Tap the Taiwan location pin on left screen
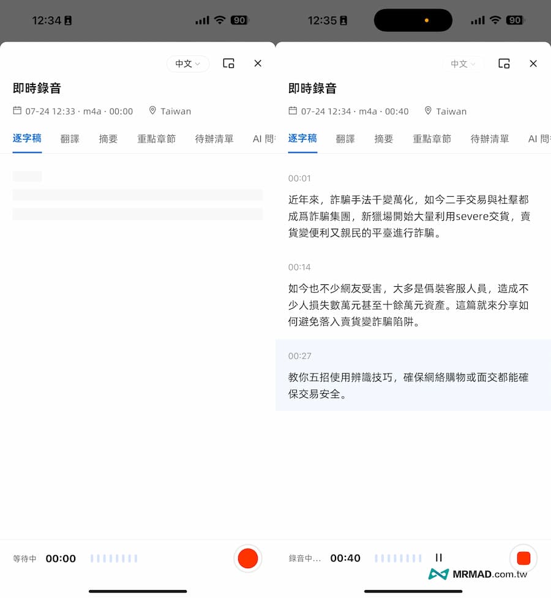This screenshot has width=551, height=598. tap(152, 111)
